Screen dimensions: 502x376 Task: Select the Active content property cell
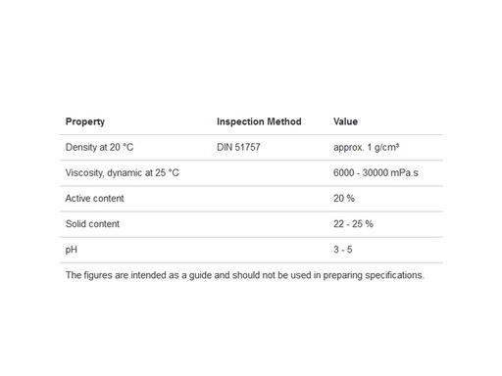pos(94,199)
